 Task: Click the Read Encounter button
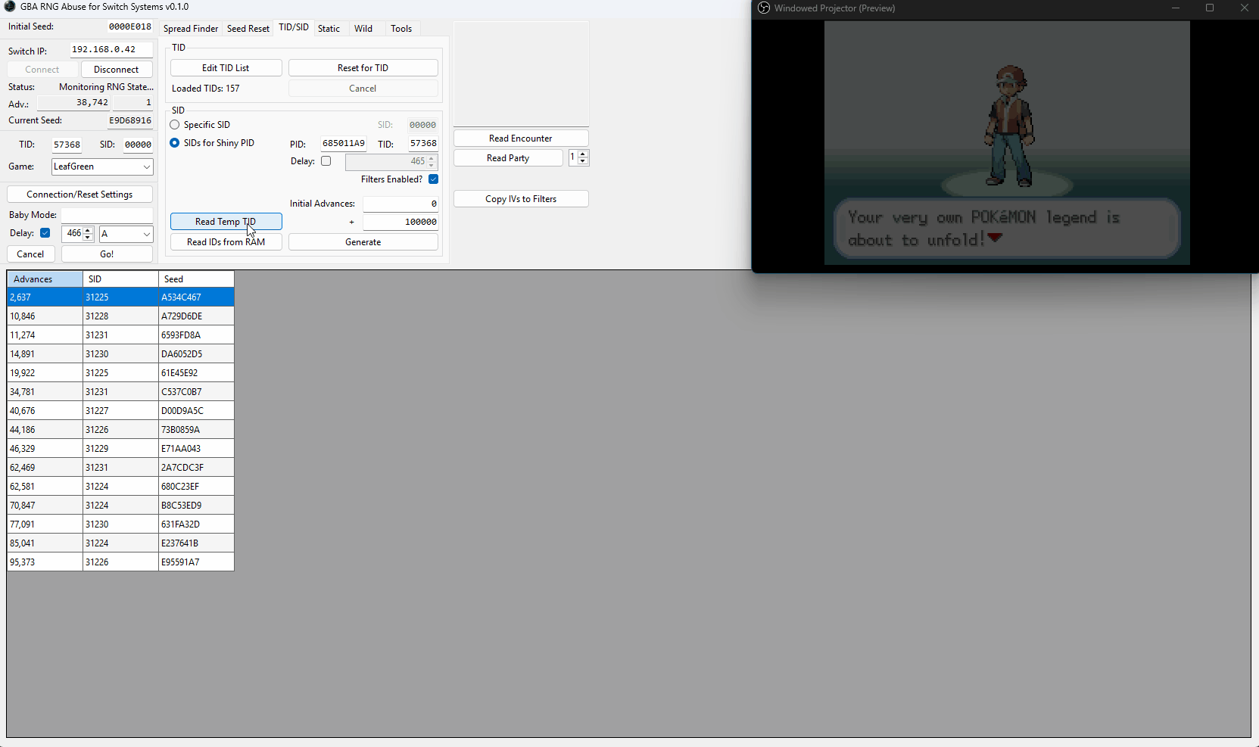(521, 139)
